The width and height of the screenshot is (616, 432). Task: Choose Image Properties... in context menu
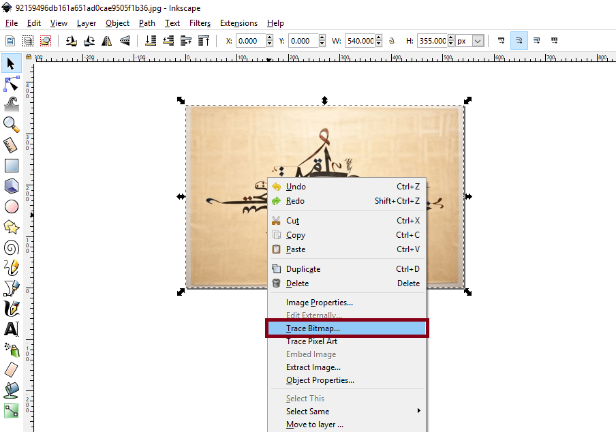coord(347,303)
